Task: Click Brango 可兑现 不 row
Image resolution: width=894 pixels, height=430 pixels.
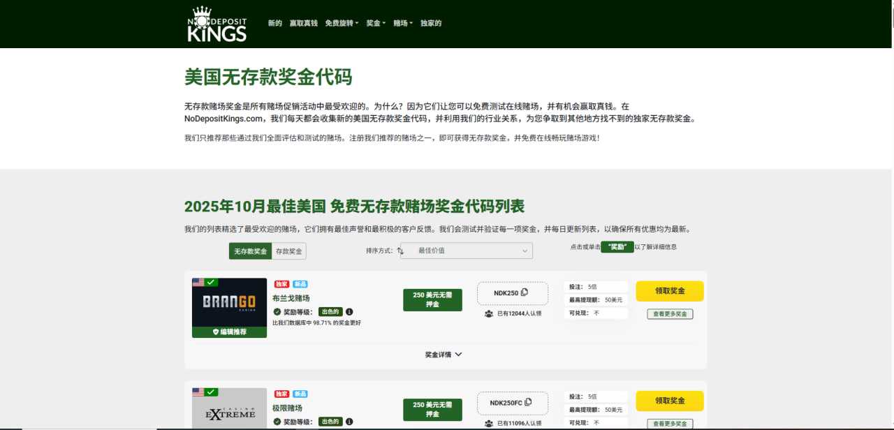Action: point(596,313)
